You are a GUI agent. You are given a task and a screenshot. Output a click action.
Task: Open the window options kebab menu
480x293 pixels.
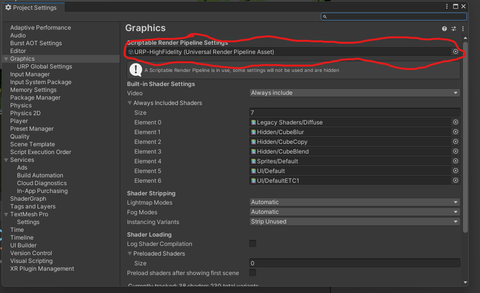pos(446,6)
